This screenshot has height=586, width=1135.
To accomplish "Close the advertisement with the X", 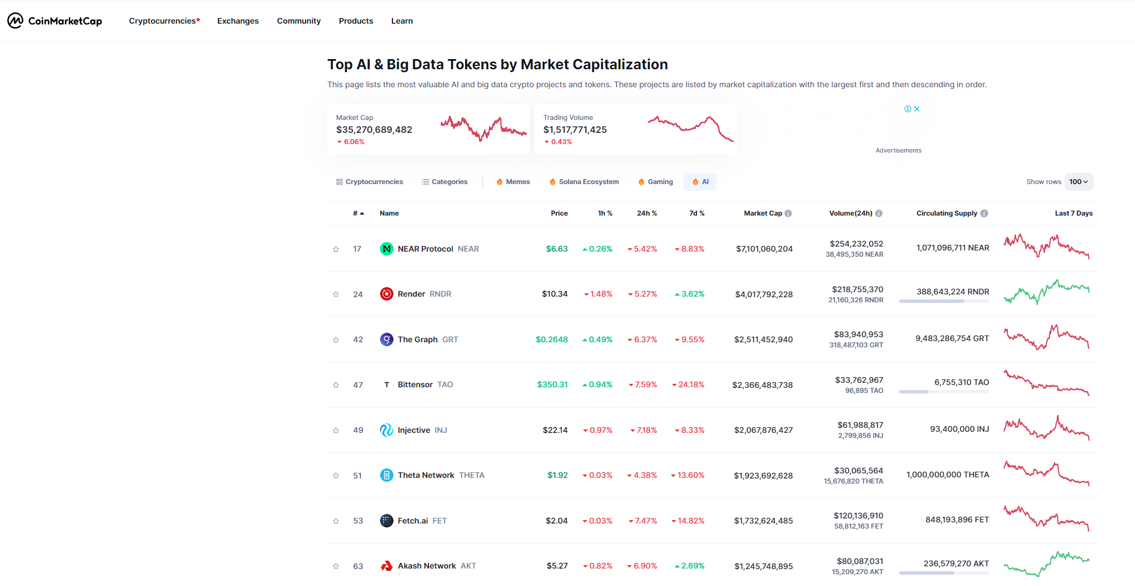I will (917, 109).
